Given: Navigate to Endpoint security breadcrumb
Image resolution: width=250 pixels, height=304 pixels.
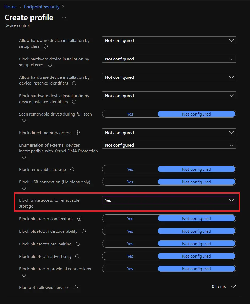Looking at the screenshot, I should coord(42,7).
